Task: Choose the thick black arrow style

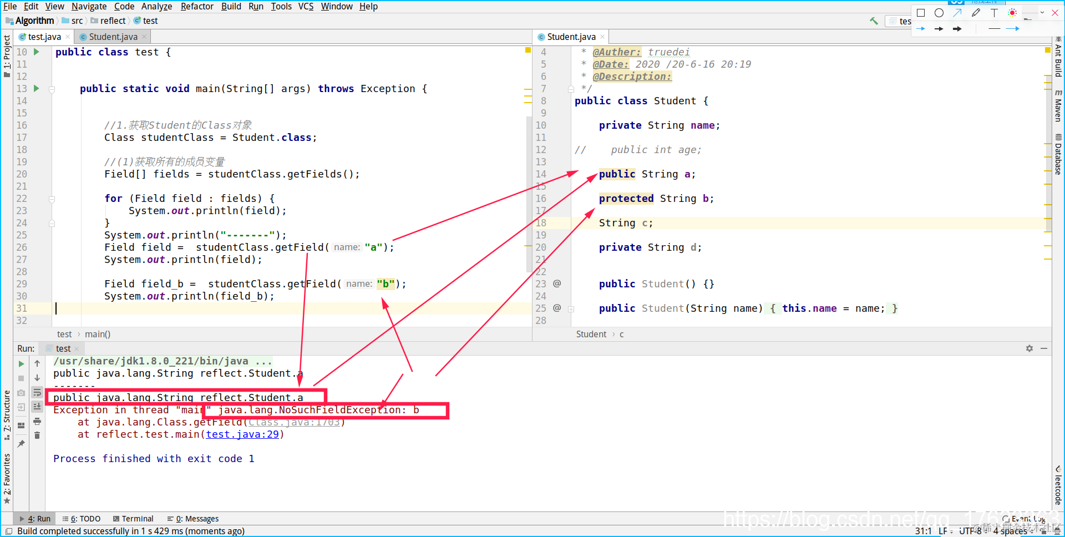Action: [957, 29]
